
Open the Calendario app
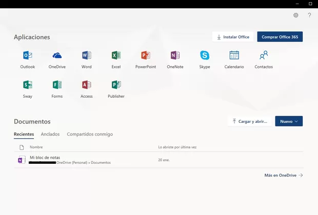(234, 60)
